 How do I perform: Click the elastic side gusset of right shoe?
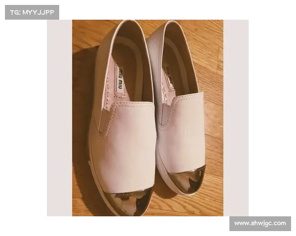(x=163, y=113)
